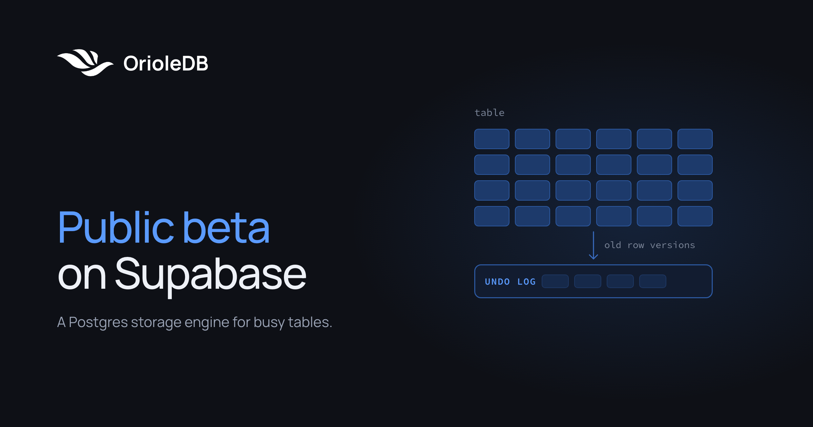Click the OrioleDB wordmark text

point(166,63)
